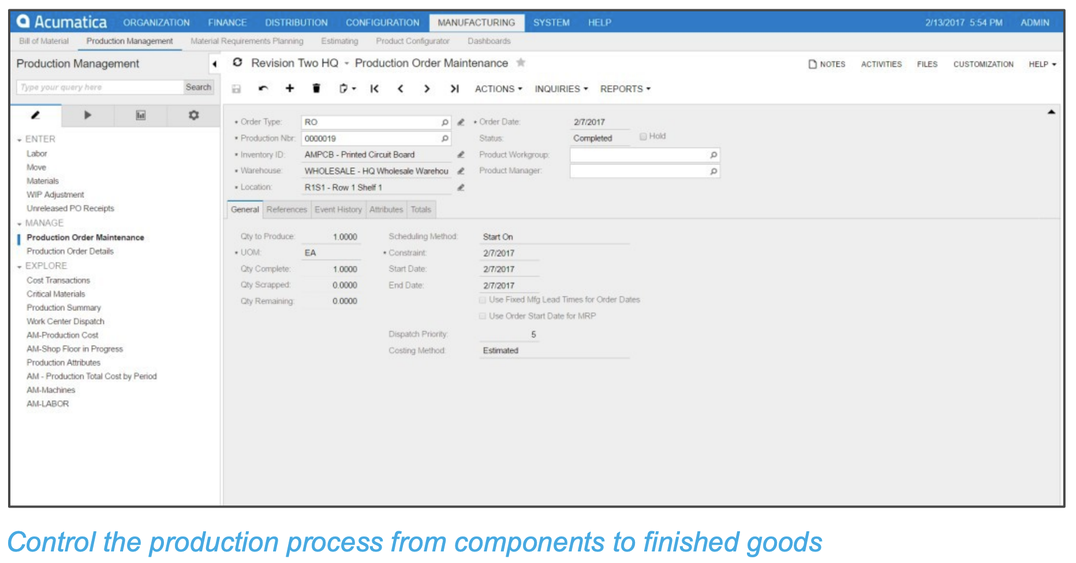Open the FINANCE top menu
This screenshot has width=1076, height=563.
227,22
